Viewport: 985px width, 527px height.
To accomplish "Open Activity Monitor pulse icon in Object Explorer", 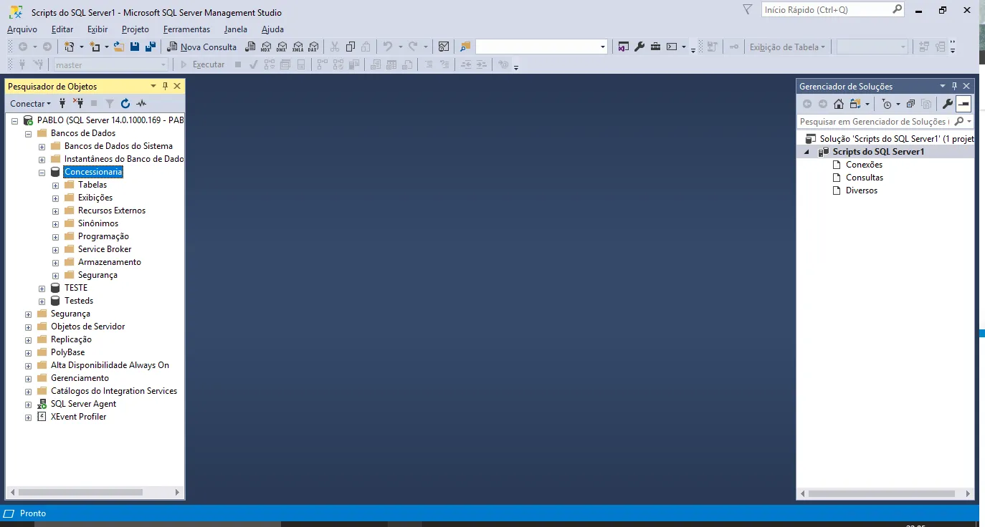I will click(141, 103).
